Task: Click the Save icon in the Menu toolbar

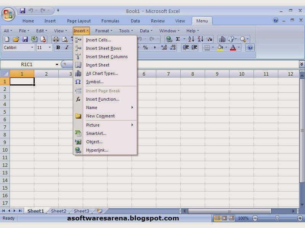Action: 25,39
